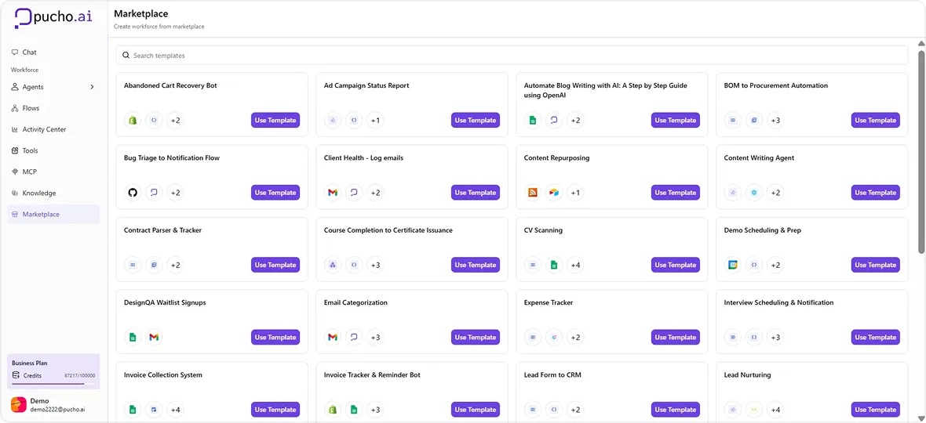This screenshot has height=423, width=926.
Task: Click Airtable icon on Content Repurposing card
Action: [x=554, y=193]
